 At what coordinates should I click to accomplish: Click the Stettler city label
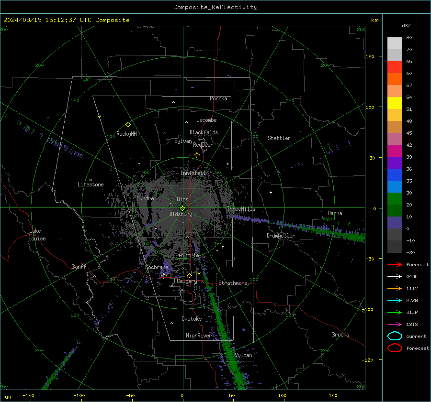point(279,138)
